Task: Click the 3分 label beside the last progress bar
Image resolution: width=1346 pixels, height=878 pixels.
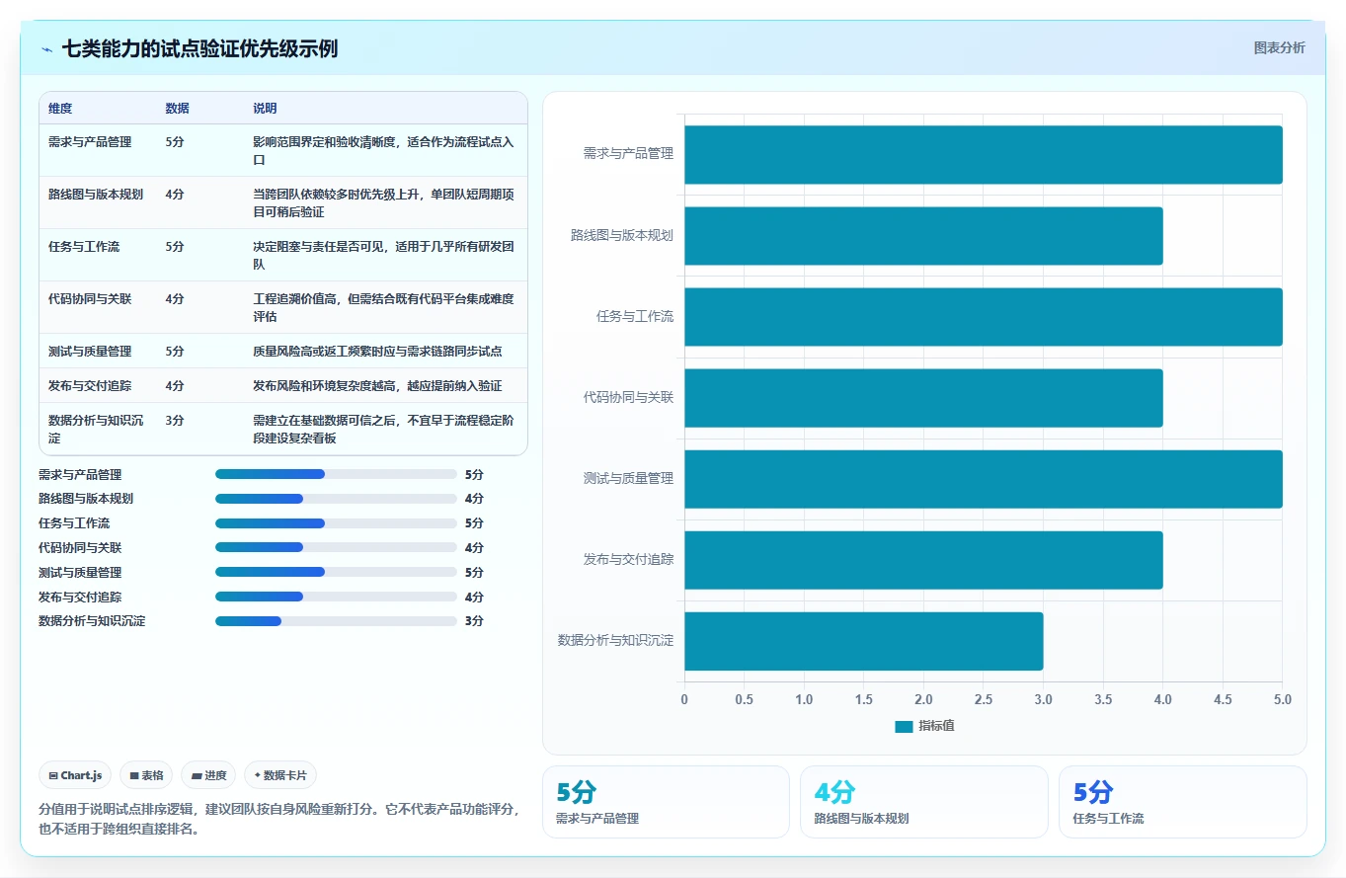Action: click(474, 621)
